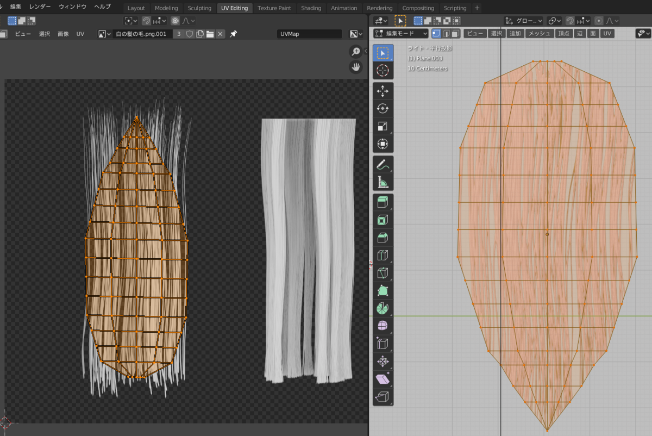
Task: Select the Shear tool
Action: [383, 379]
